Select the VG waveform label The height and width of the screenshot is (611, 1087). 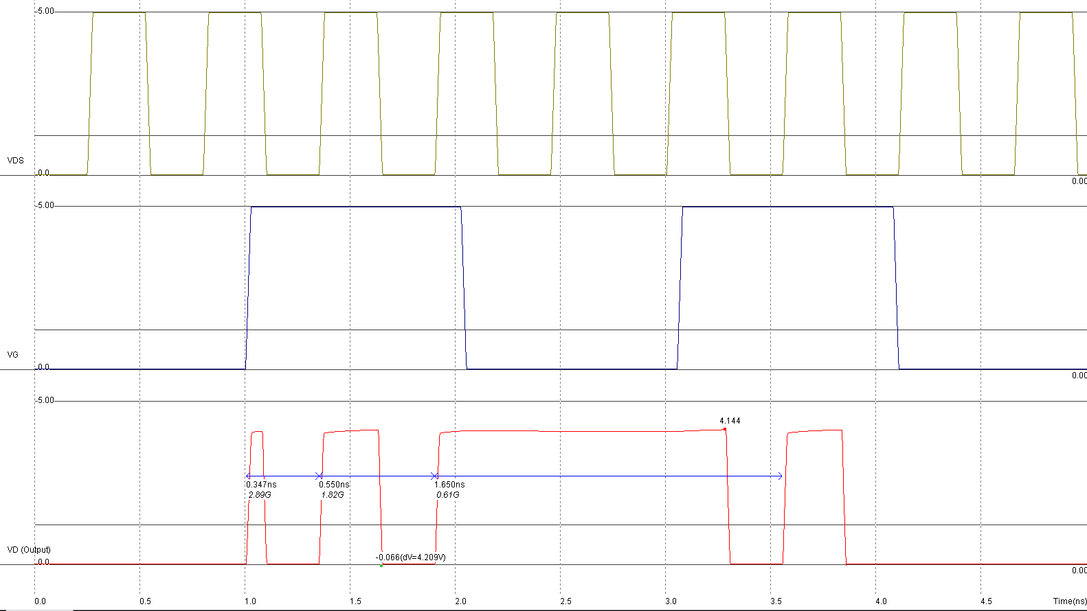coord(12,355)
